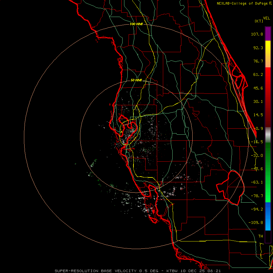Select the -32.0 legend value
The height and width of the screenshot is (273, 273).
pos(257,156)
